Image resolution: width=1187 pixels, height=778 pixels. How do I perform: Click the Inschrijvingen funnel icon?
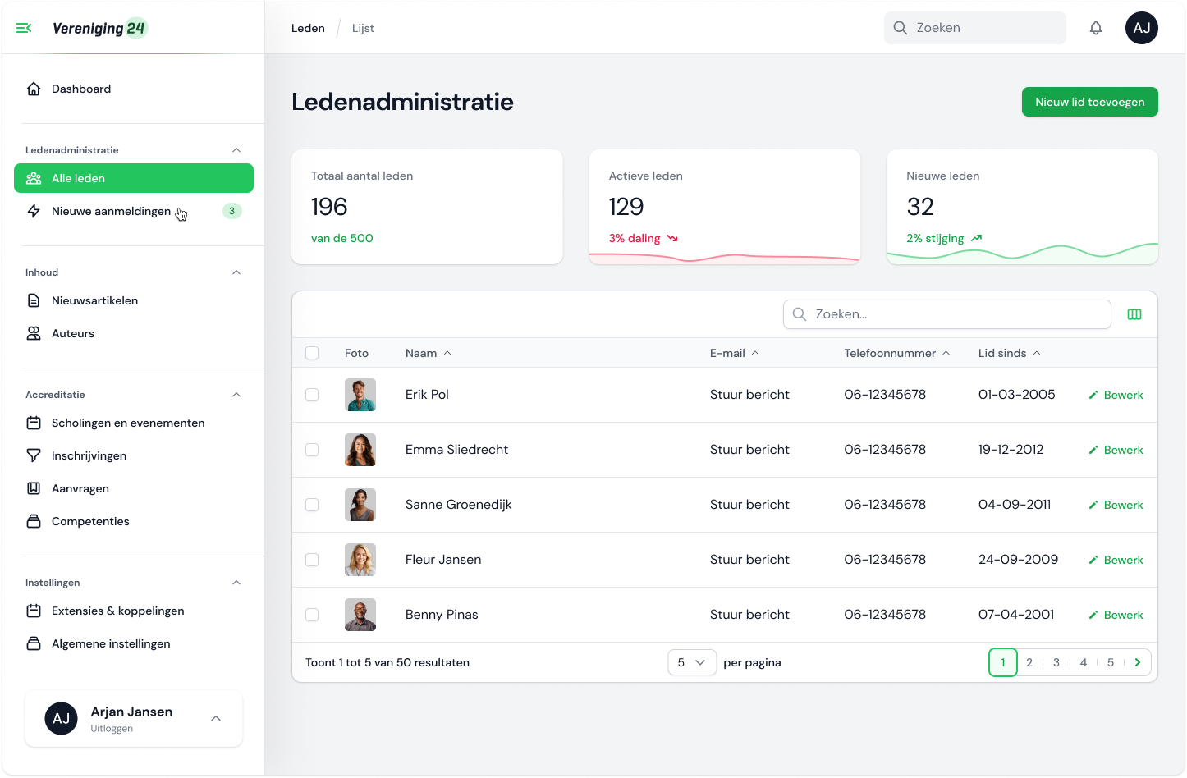tap(34, 455)
